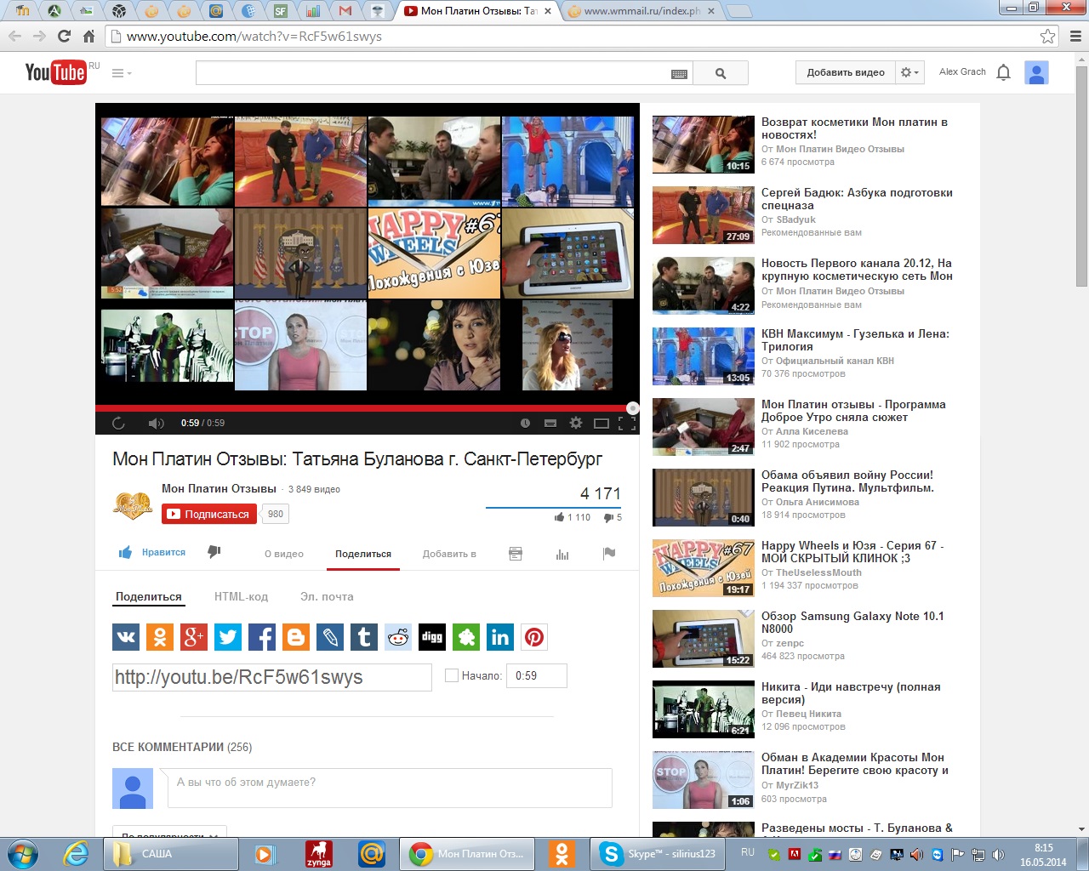Click the Добавить видео button
Image resolution: width=1089 pixels, height=871 pixels.
[846, 72]
